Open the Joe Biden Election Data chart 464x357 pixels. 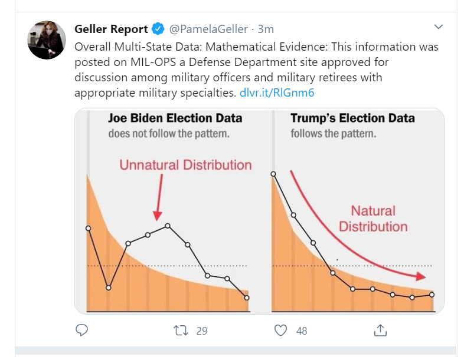coord(168,211)
